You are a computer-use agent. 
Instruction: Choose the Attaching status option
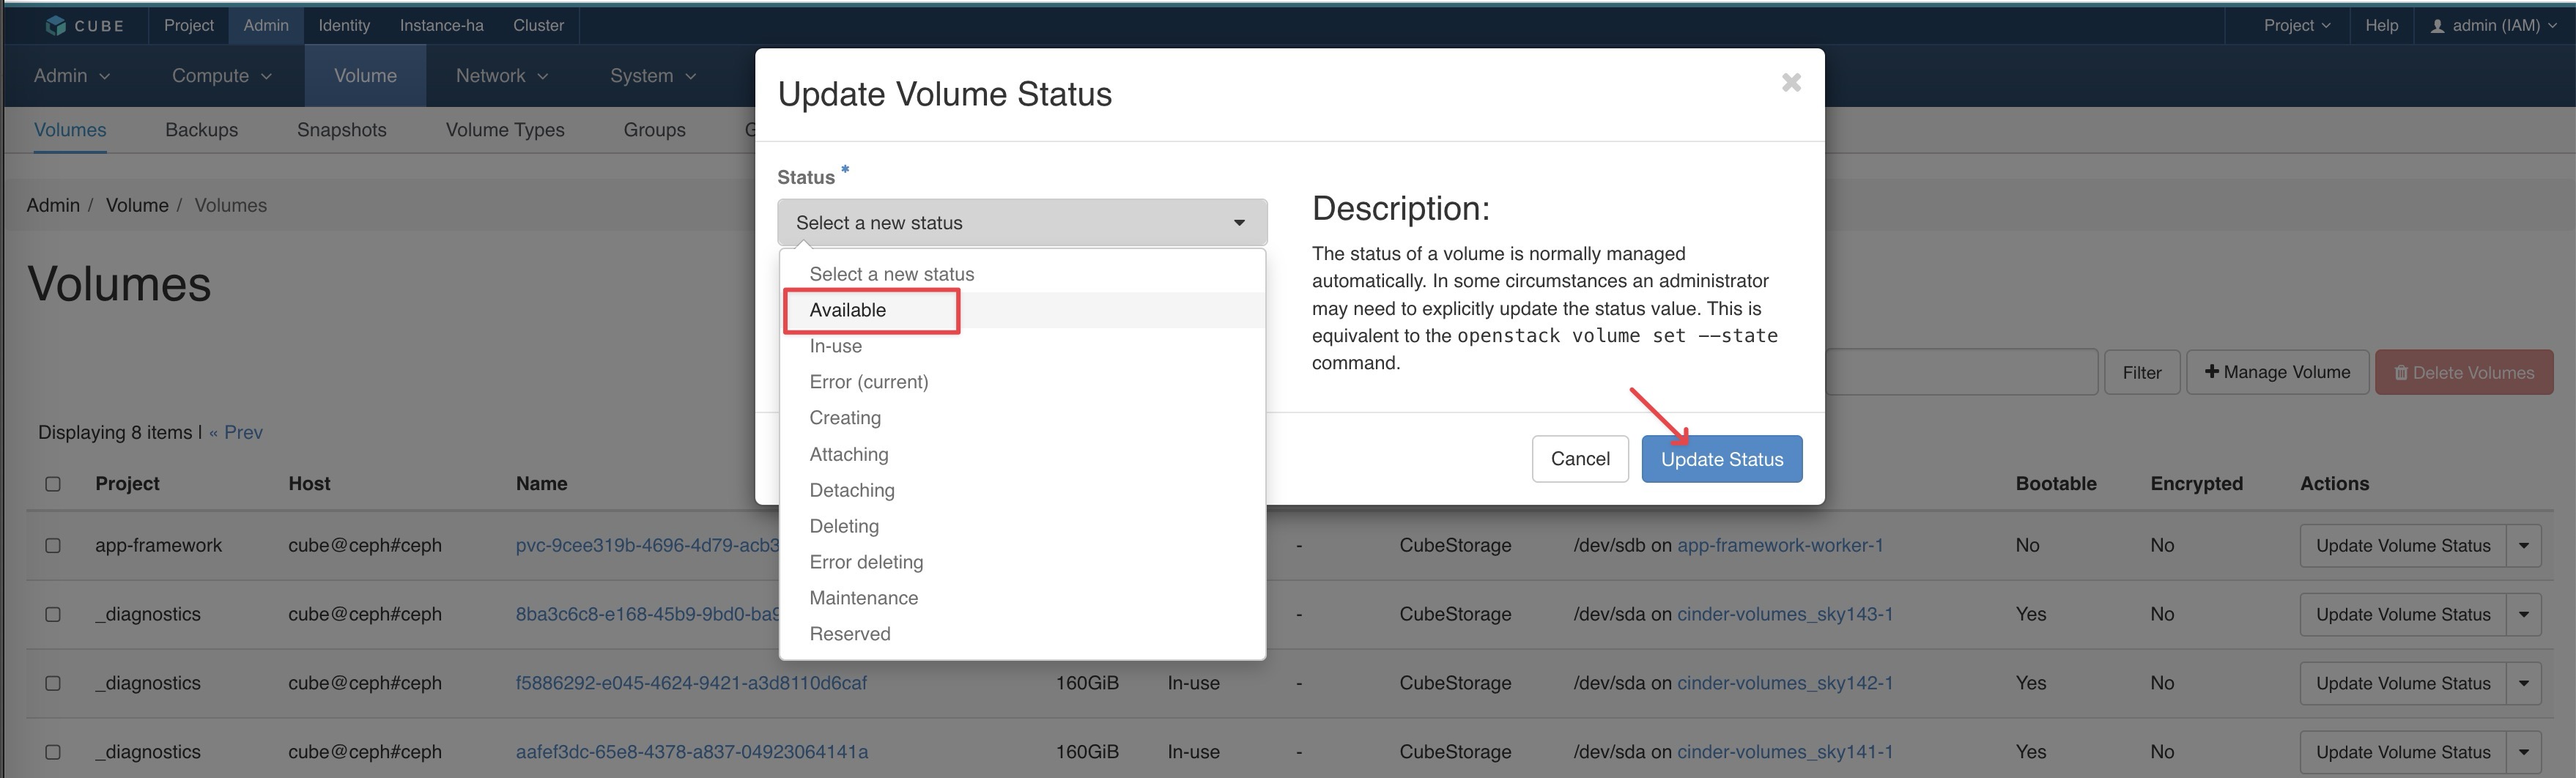pos(1022,454)
